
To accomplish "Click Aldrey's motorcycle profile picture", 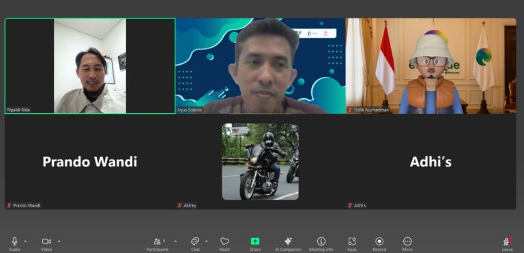I will pyautogui.click(x=261, y=162).
